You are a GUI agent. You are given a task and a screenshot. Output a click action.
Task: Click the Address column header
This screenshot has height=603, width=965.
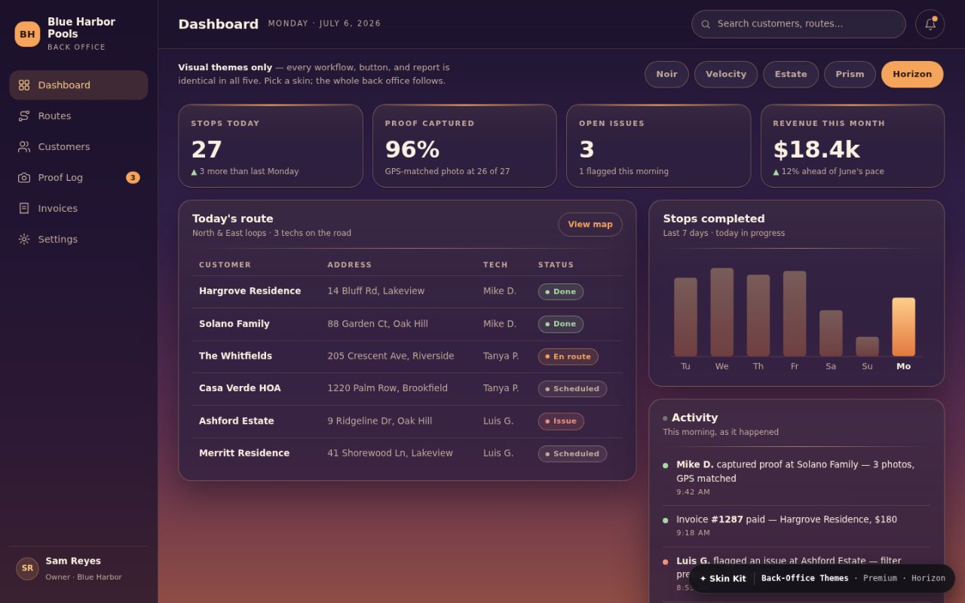[x=350, y=265]
